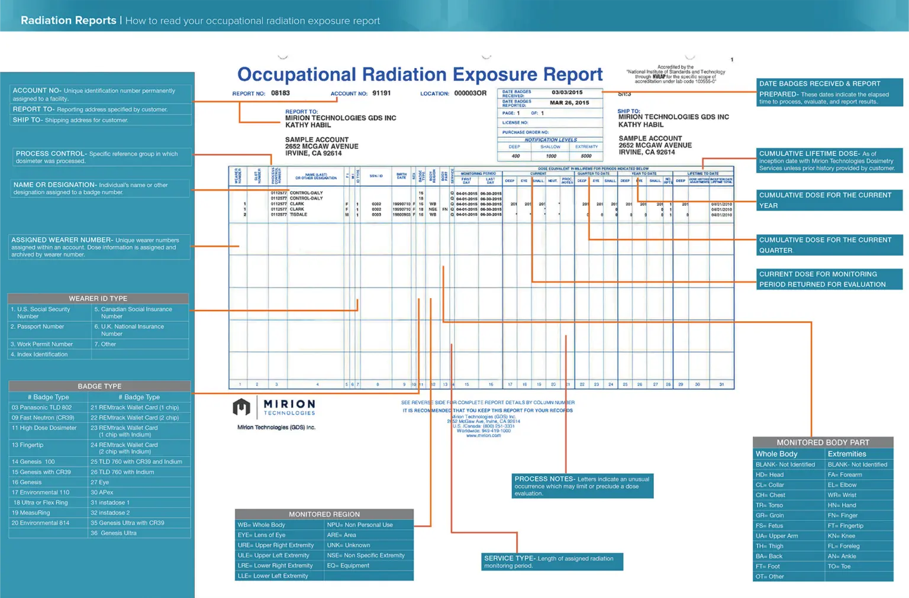909x598 pixels.
Task: Select 'CH= Chest' body part code
Action: click(789, 495)
